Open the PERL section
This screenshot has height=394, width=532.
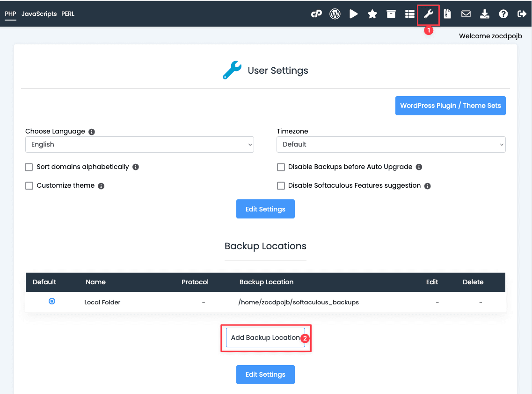click(x=68, y=14)
